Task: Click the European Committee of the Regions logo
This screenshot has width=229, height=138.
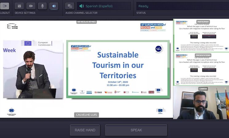Action: click(11, 112)
